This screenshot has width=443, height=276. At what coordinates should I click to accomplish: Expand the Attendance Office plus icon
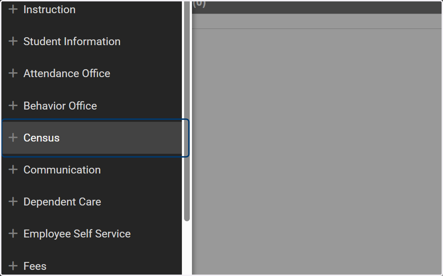pos(13,73)
